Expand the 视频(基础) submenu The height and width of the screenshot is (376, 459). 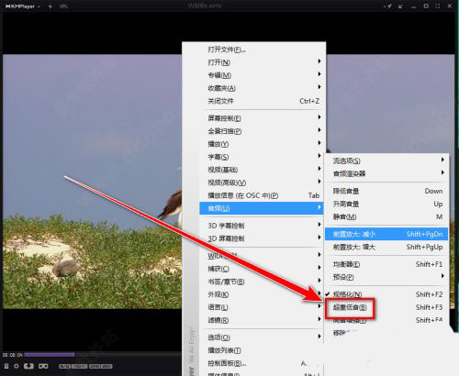click(x=263, y=170)
